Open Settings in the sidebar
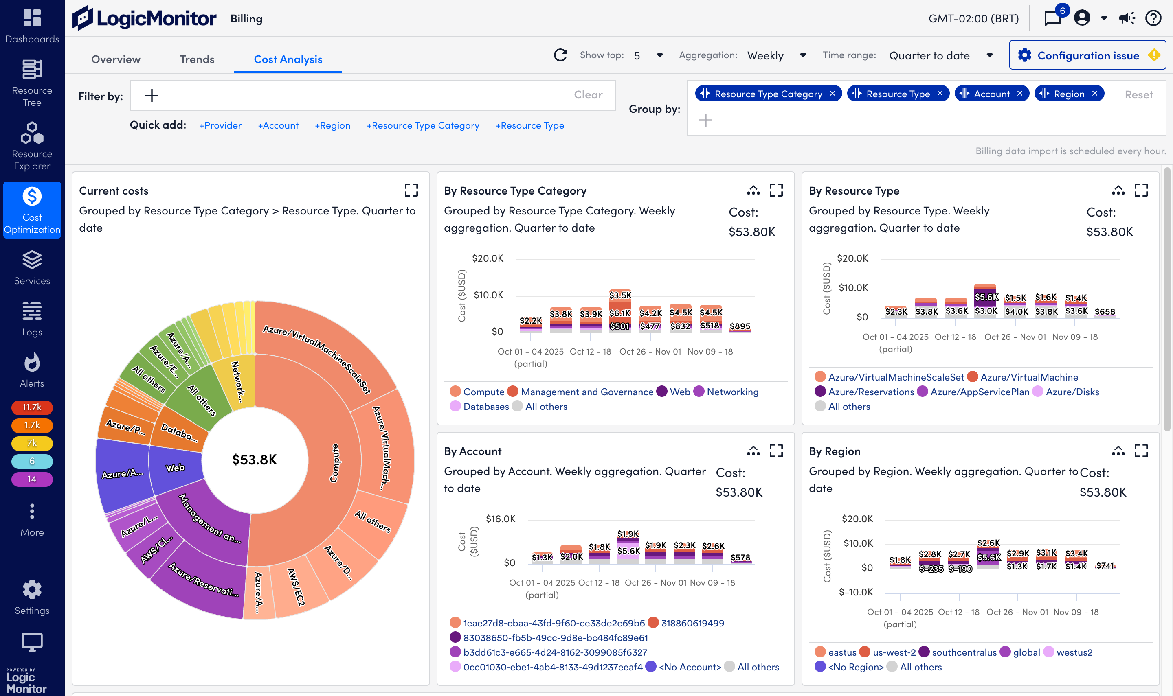Image resolution: width=1173 pixels, height=696 pixels. point(32,598)
